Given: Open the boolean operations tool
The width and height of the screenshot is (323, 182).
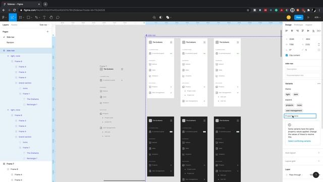Looking at the screenshot, I should 168,18.
